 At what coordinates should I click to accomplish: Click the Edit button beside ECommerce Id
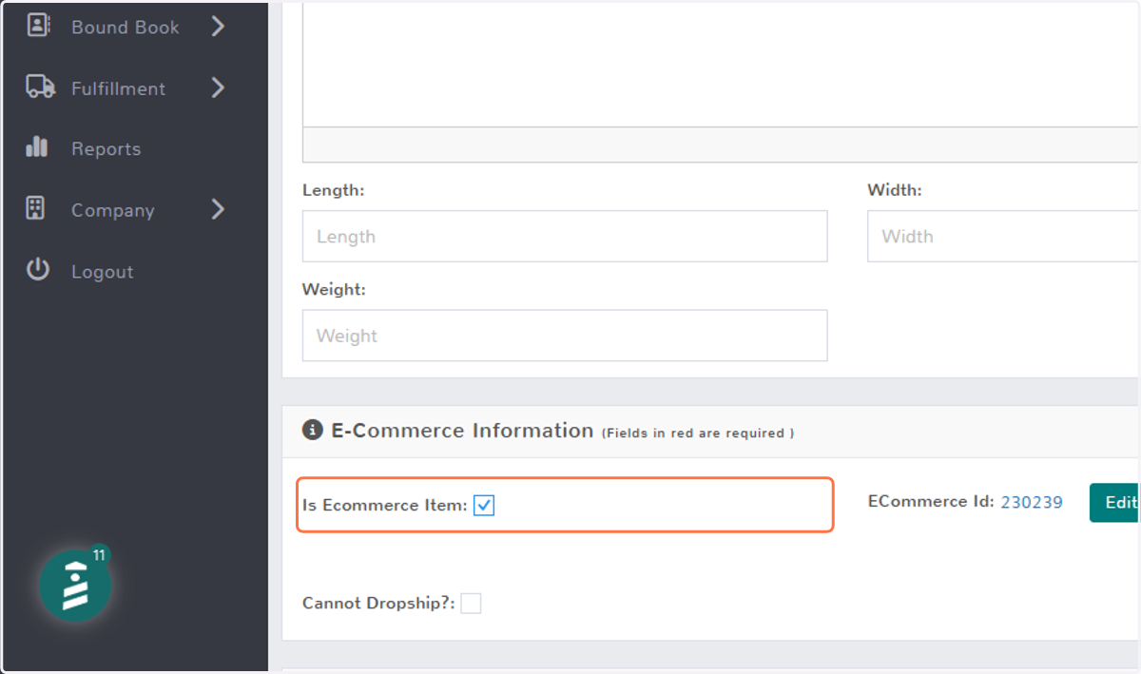click(1115, 503)
